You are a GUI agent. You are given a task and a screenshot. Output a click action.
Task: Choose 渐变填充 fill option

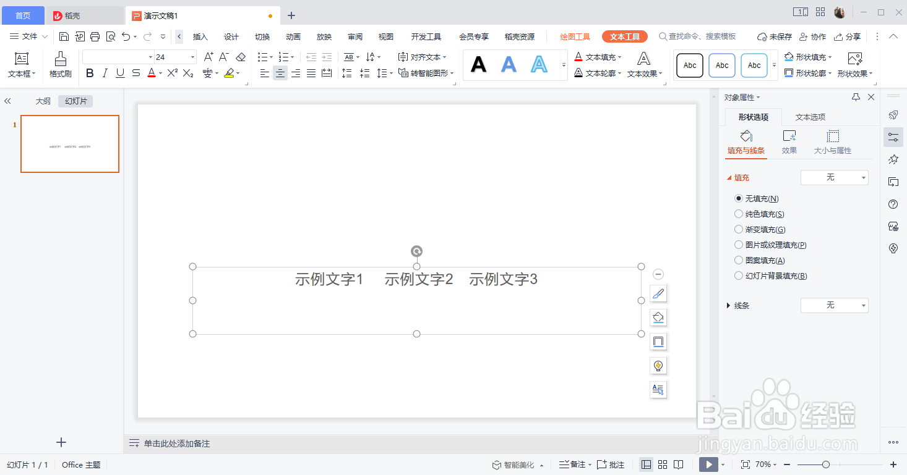tap(739, 229)
